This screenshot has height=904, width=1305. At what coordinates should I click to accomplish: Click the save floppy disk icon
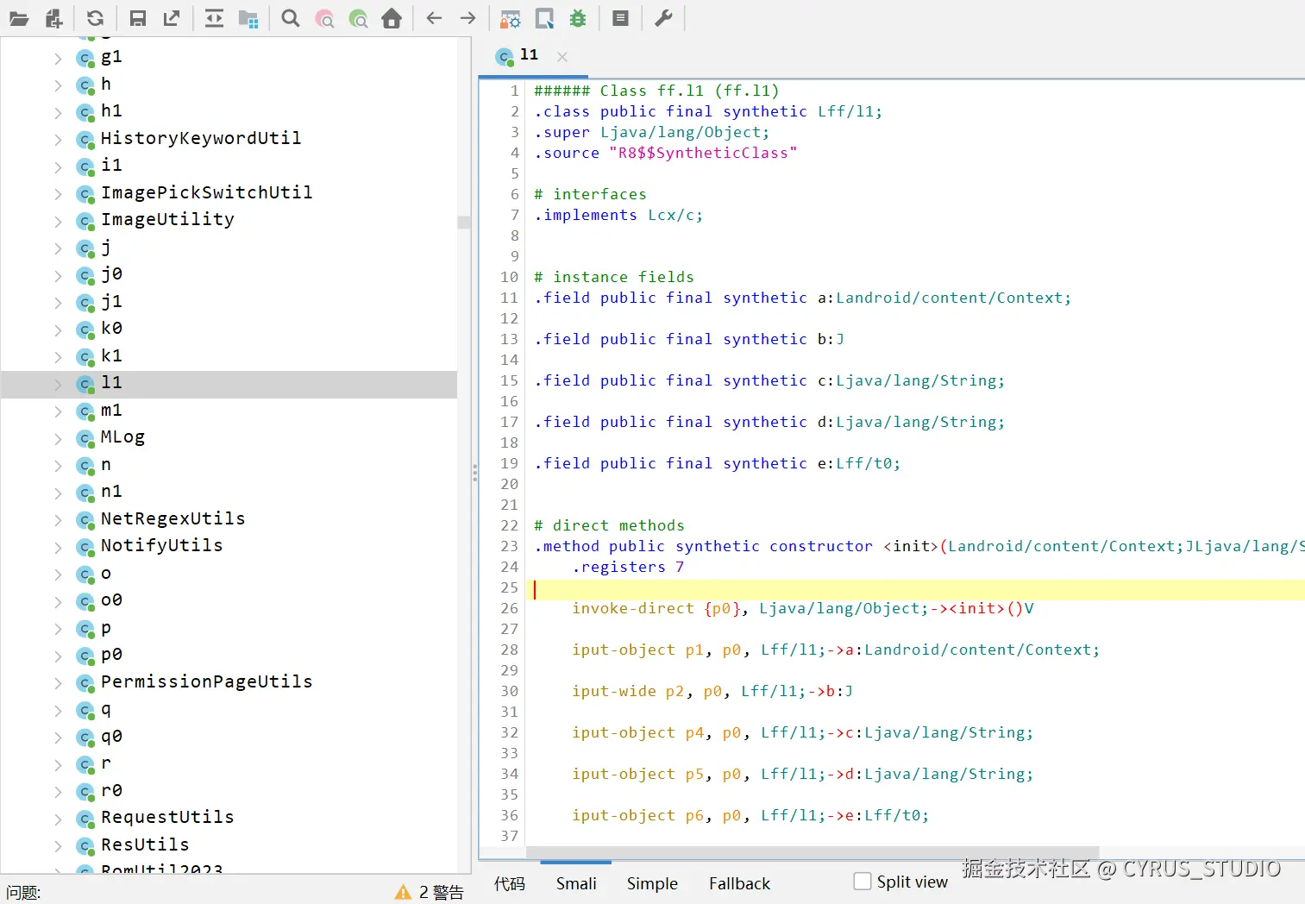(x=137, y=18)
